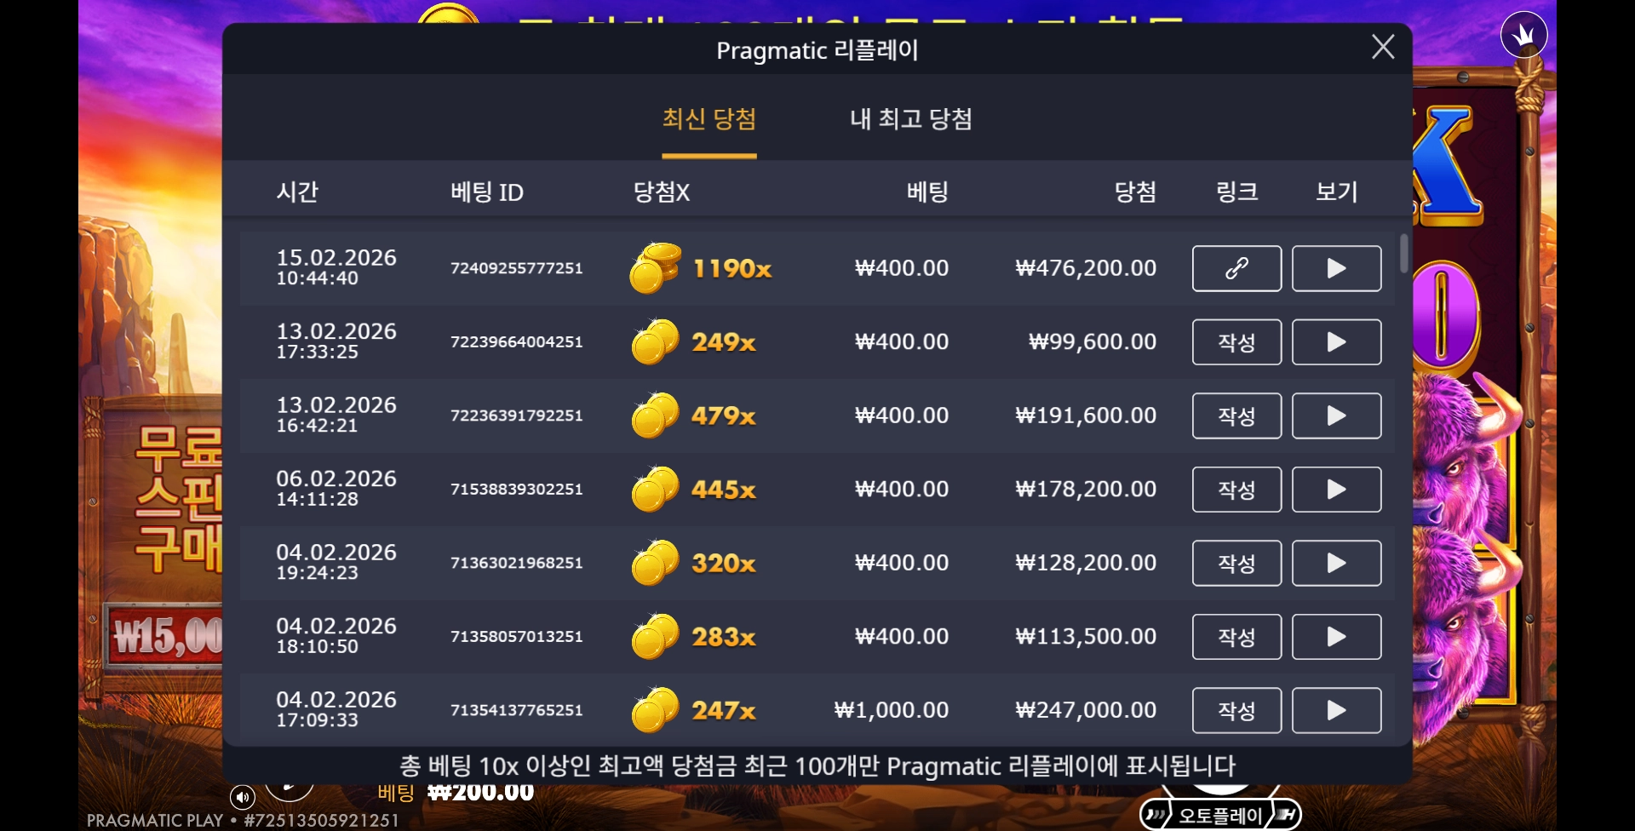Play replay of the 247x win
Image resolution: width=1635 pixels, height=831 pixels.
[x=1336, y=710]
